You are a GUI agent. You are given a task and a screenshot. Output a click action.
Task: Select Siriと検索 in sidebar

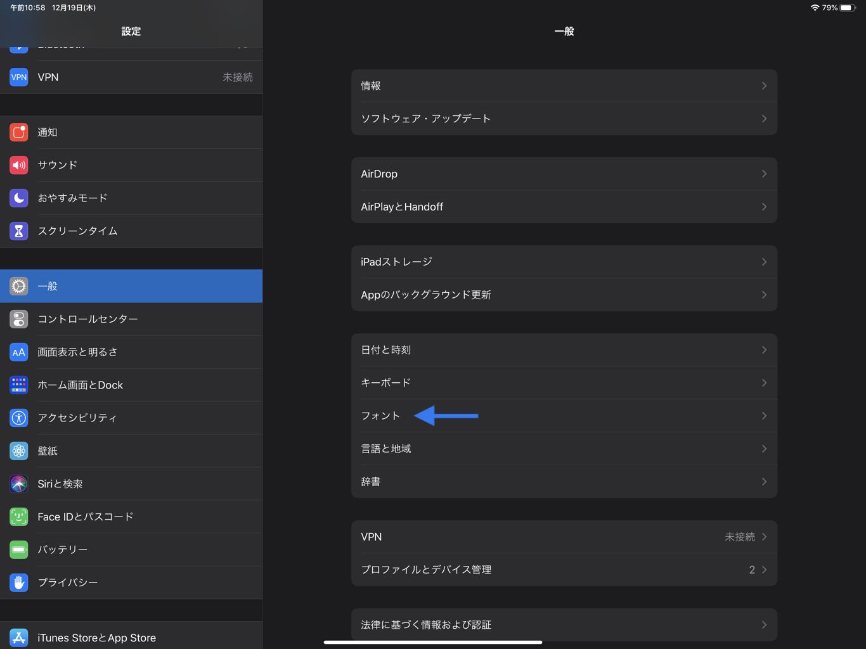pos(131,484)
